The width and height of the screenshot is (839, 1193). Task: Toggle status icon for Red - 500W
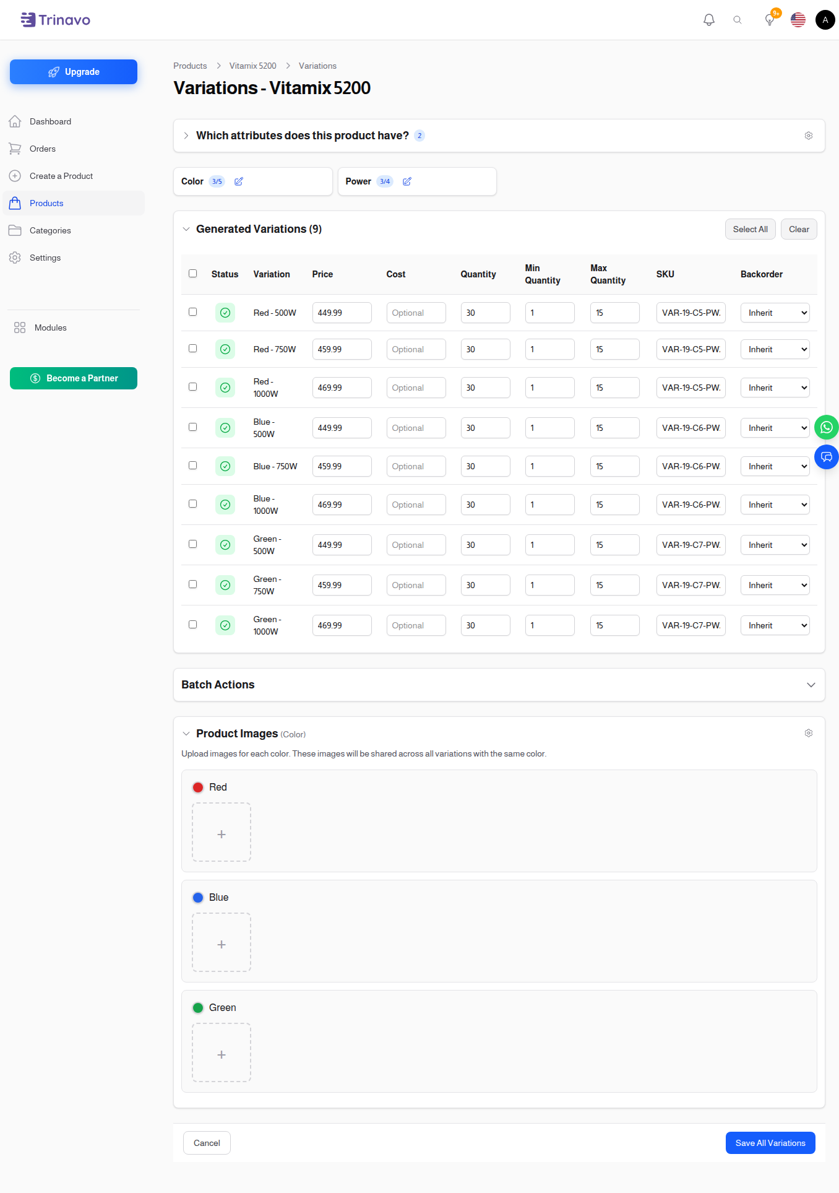click(x=225, y=313)
